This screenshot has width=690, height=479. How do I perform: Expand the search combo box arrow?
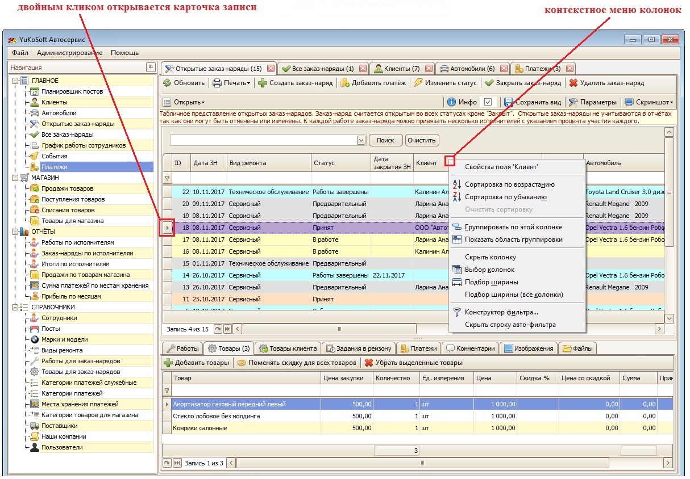[361, 140]
